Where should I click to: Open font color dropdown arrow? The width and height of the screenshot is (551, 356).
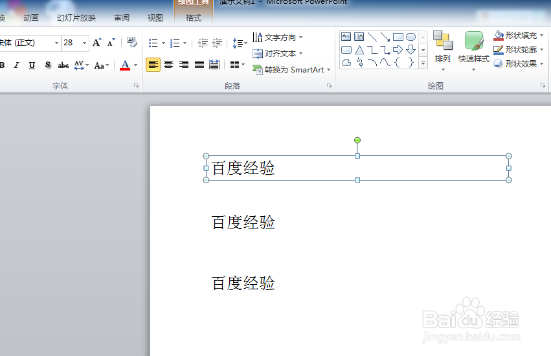click(x=135, y=65)
